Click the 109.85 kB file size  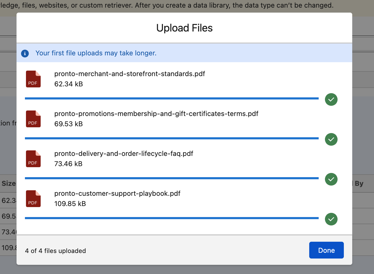click(x=70, y=204)
